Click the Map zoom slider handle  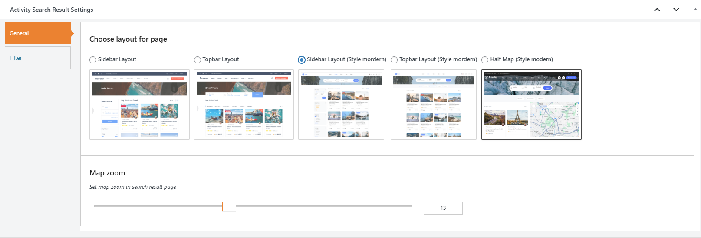[x=229, y=206]
